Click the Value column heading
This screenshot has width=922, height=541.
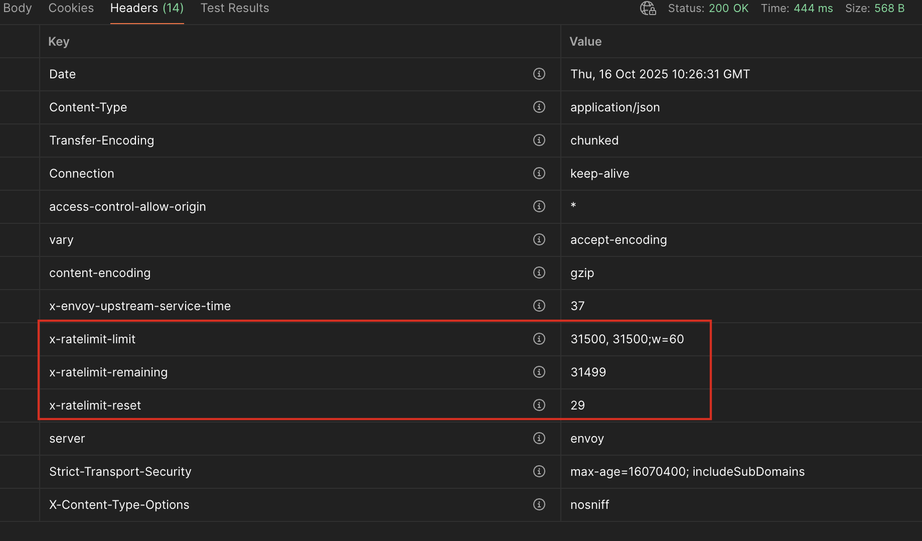[585, 42]
